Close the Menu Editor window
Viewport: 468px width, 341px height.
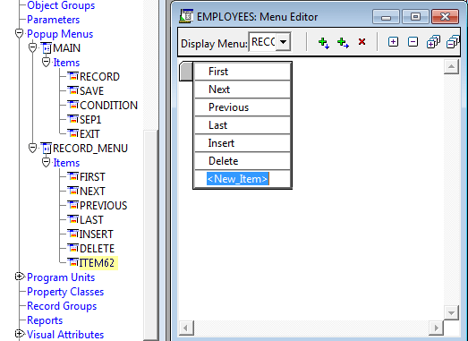[x=445, y=17]
